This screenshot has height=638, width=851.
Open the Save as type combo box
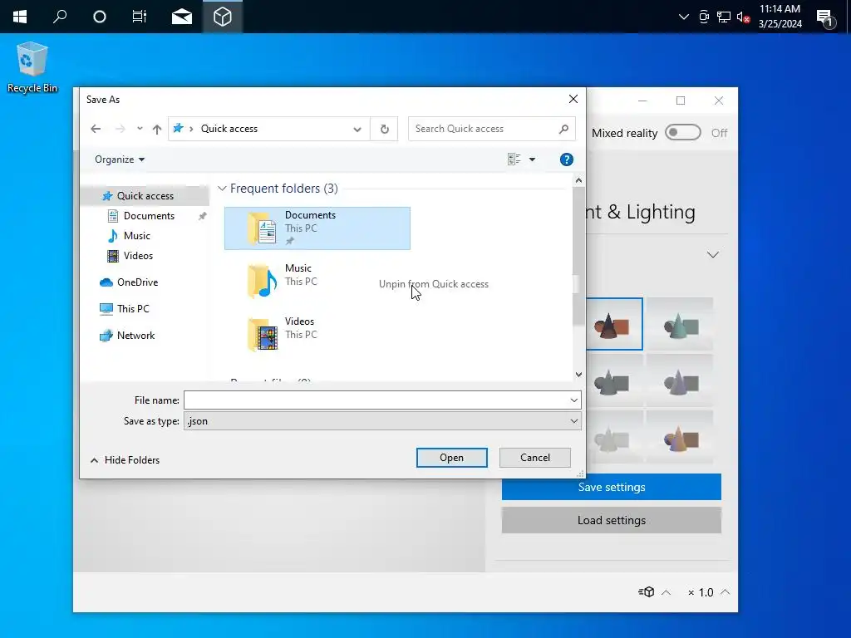tap(382, 421)
